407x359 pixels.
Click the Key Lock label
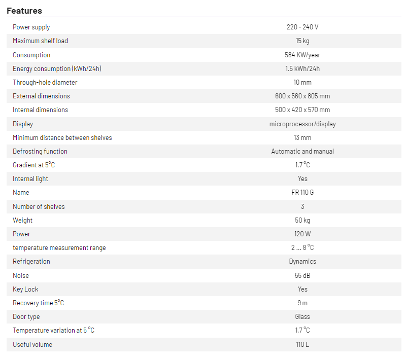pyautogui.click(x=25, y=290)
